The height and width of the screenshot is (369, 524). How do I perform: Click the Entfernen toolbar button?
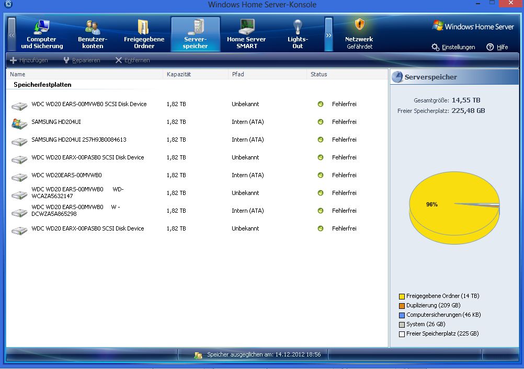tap(133, 60)
